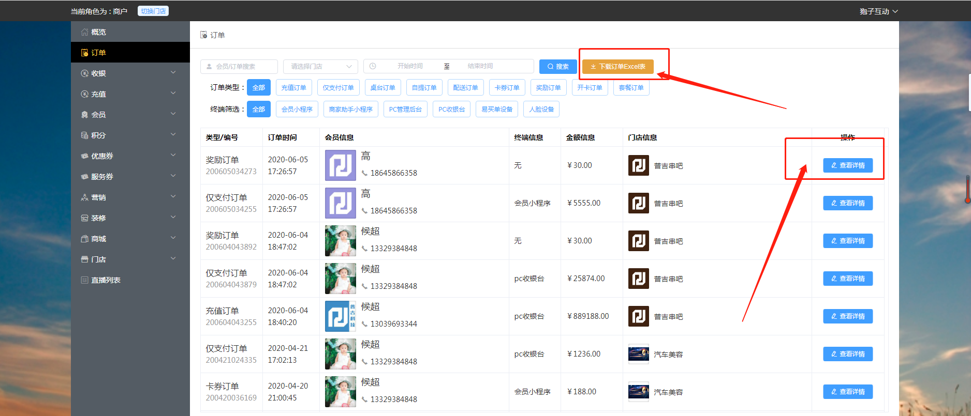971x416 pixels.
Task: View details of order 200604043879
Action: point(848,279)
